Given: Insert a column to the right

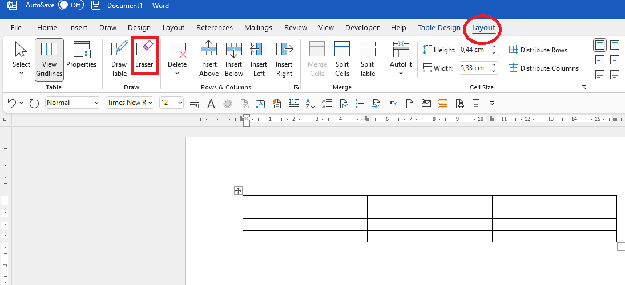Looking at the screenshot, I should (x=284, y=59).
